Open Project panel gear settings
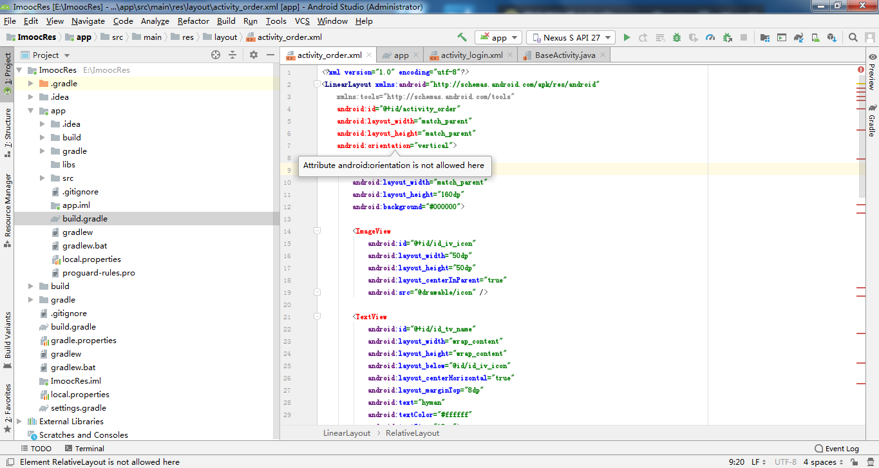Screen dimensions: 879x468 (x=254, y=55)
